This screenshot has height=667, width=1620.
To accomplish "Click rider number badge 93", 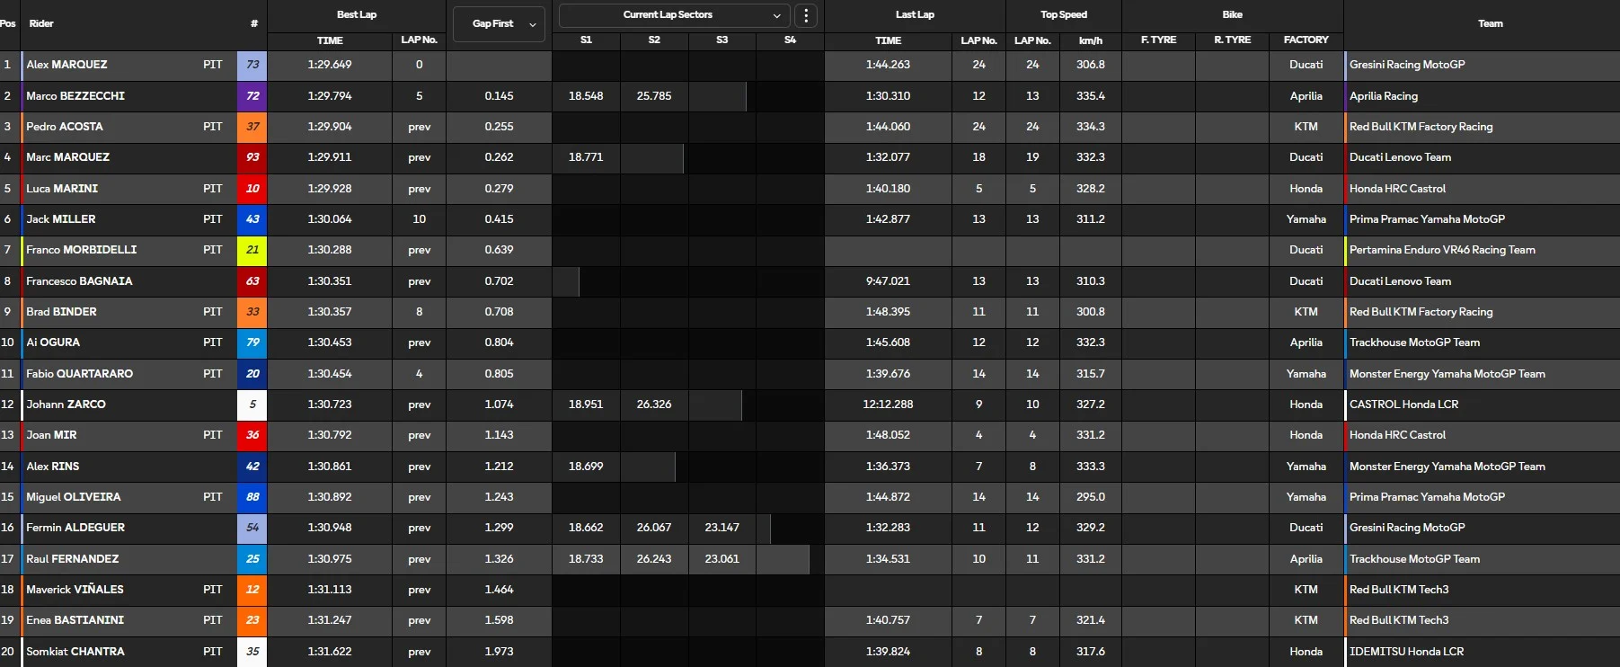I will click(252, 157).
